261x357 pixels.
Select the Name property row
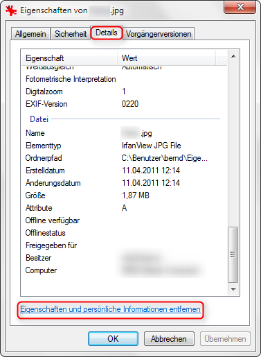tap(124, 133)
